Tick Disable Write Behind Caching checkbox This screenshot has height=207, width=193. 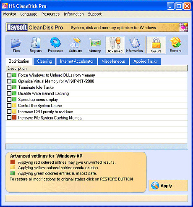(9, 93)
